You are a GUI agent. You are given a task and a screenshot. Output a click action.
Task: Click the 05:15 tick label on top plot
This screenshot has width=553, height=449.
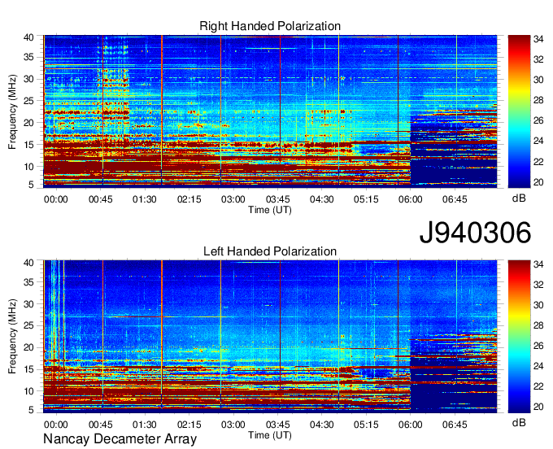tap(366, 199)
